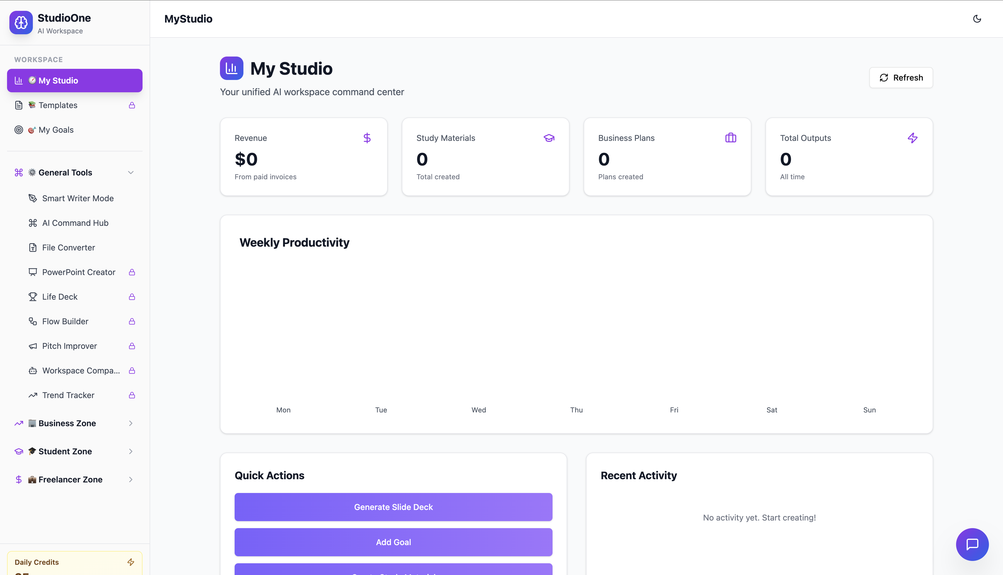The height and width of the screenshot is (575, 1003).
Task: Open the chat bubble in bottom corner
Action: (972, 545)
